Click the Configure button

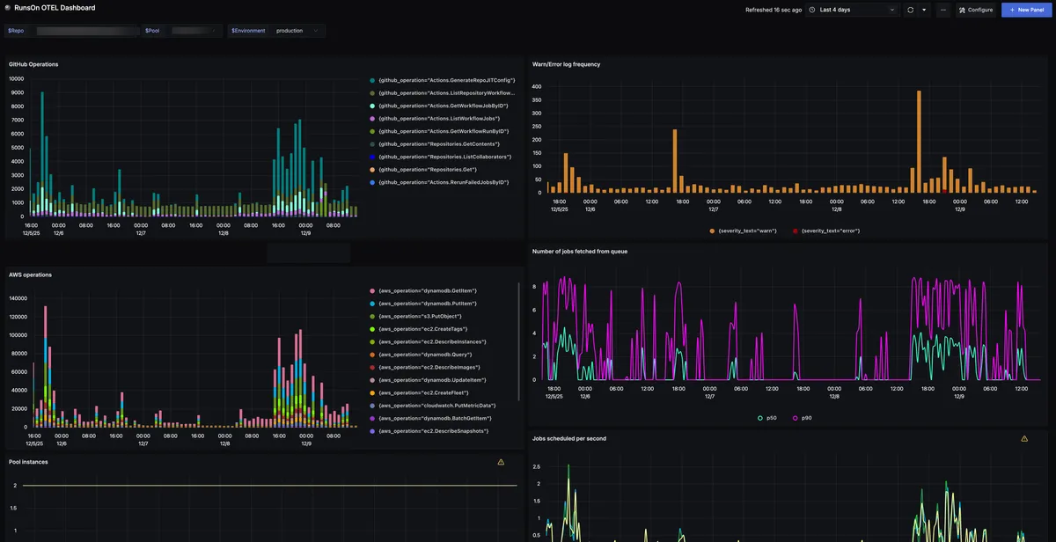pyautogui.click(x=977, y=10)
